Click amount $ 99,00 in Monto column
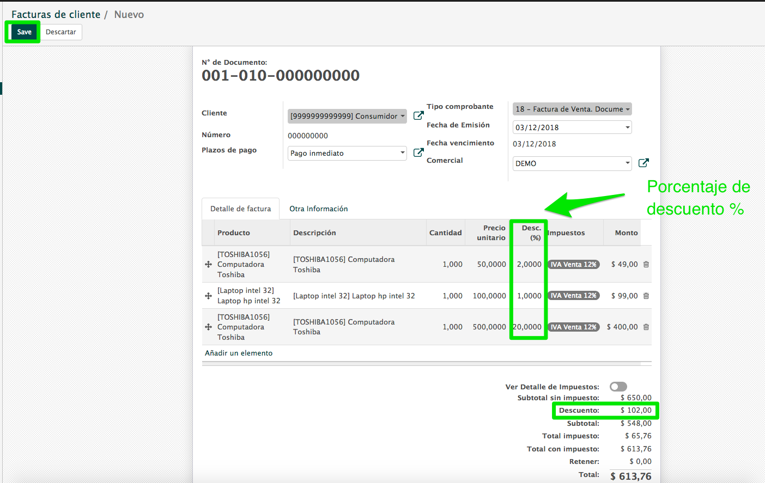Viewport: 765px width, 483px height. pos(624,296)
